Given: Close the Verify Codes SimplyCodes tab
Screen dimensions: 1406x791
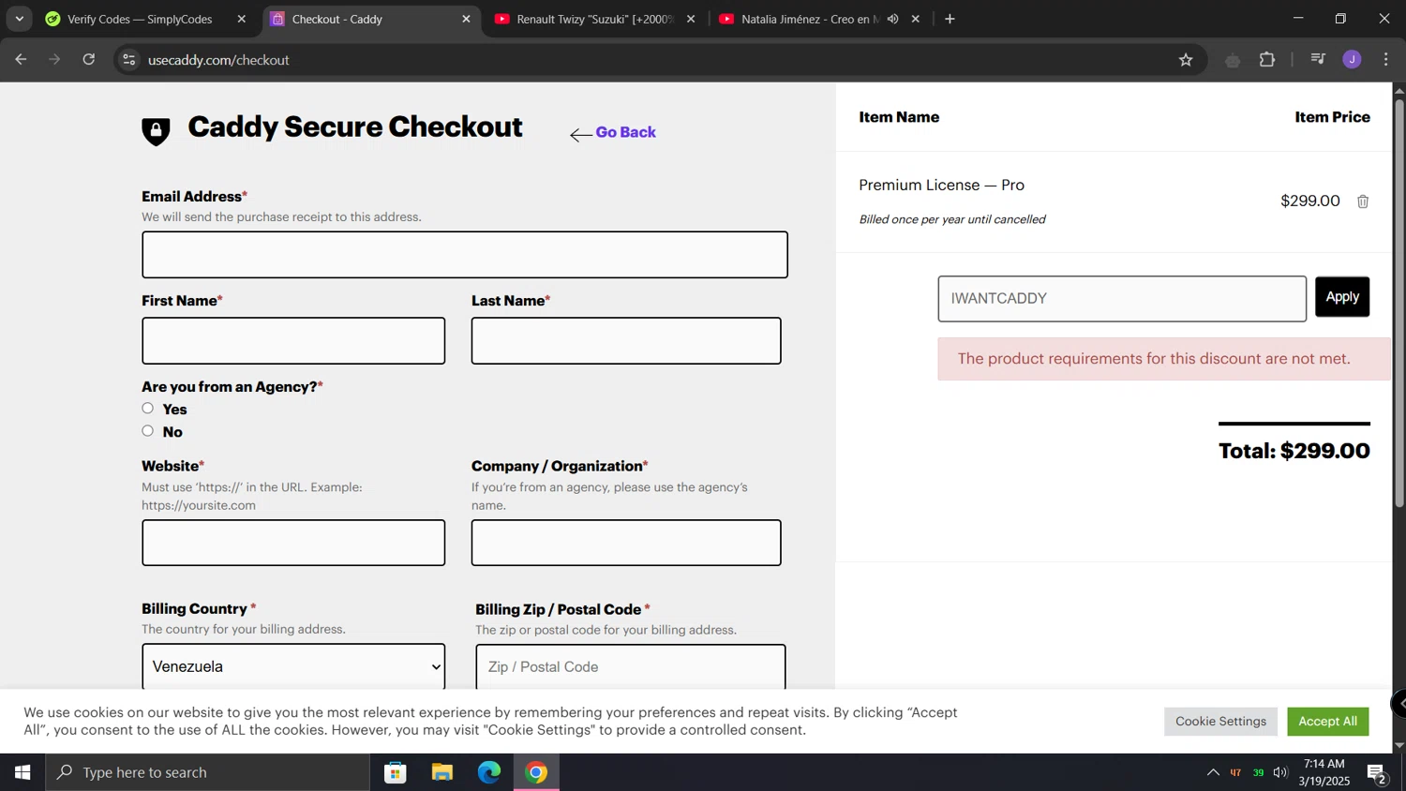Looking at the screenshot, I should (x=241, y=19).
